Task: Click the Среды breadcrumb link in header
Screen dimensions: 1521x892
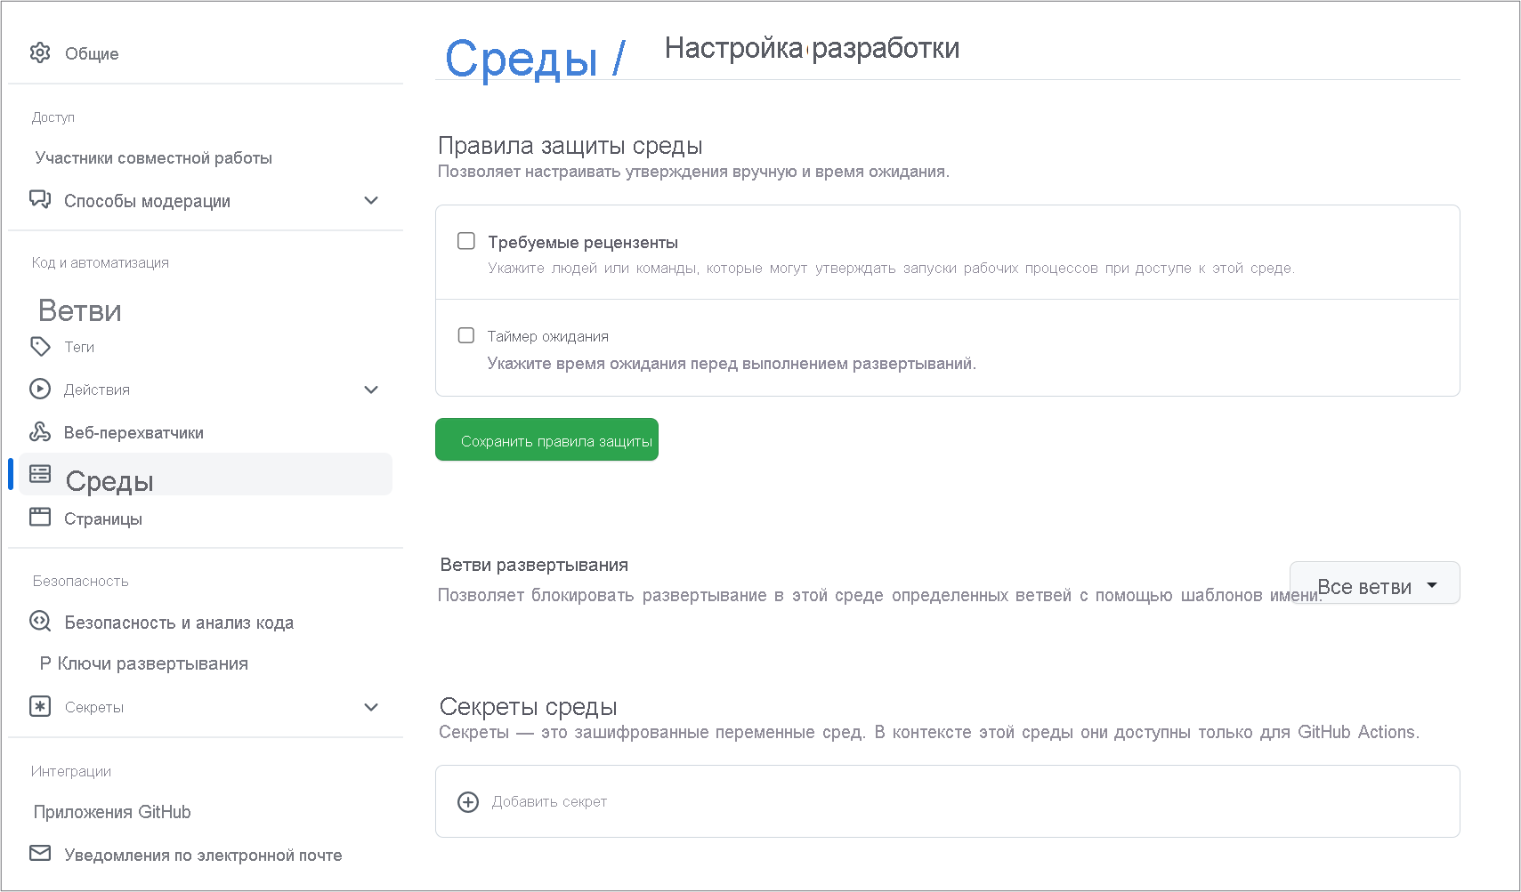Action: pos(522,59)
